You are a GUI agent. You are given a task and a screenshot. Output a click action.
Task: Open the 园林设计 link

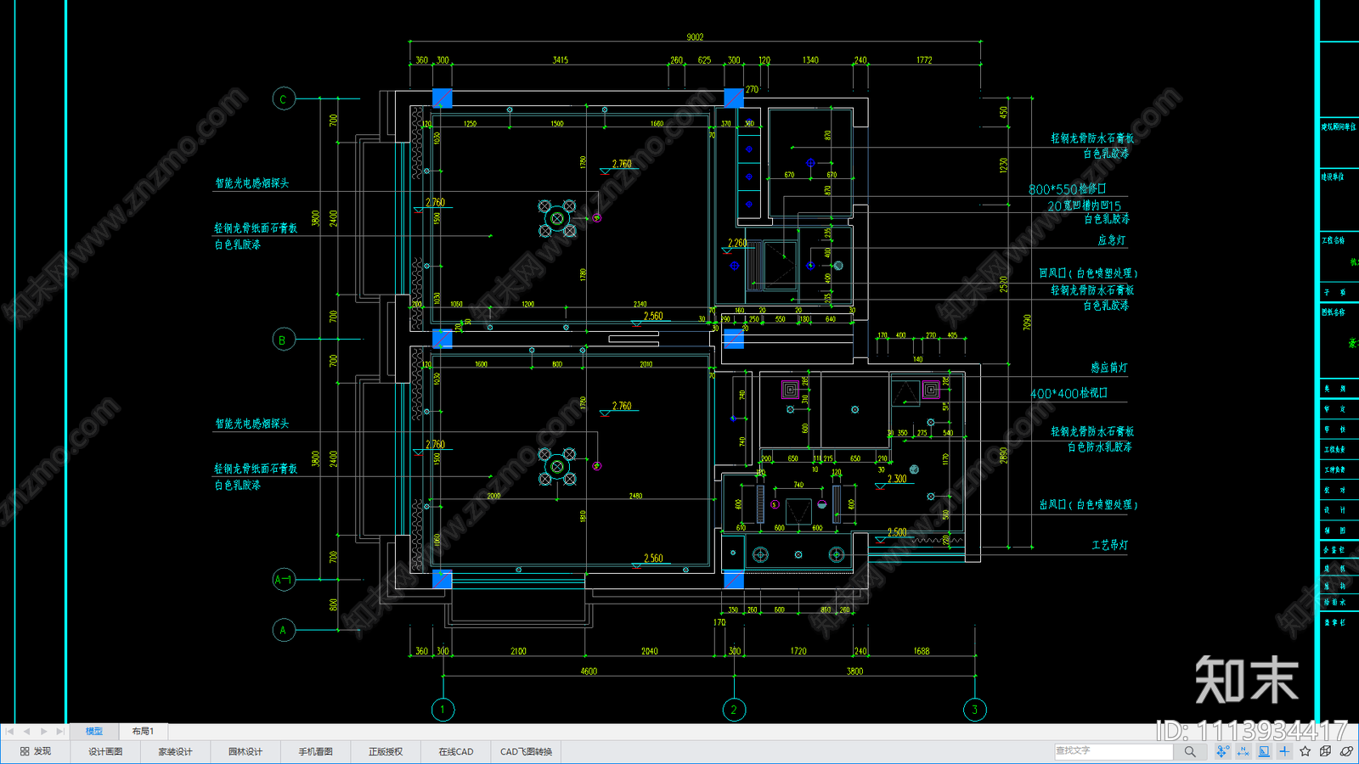(x=245, y=751)
